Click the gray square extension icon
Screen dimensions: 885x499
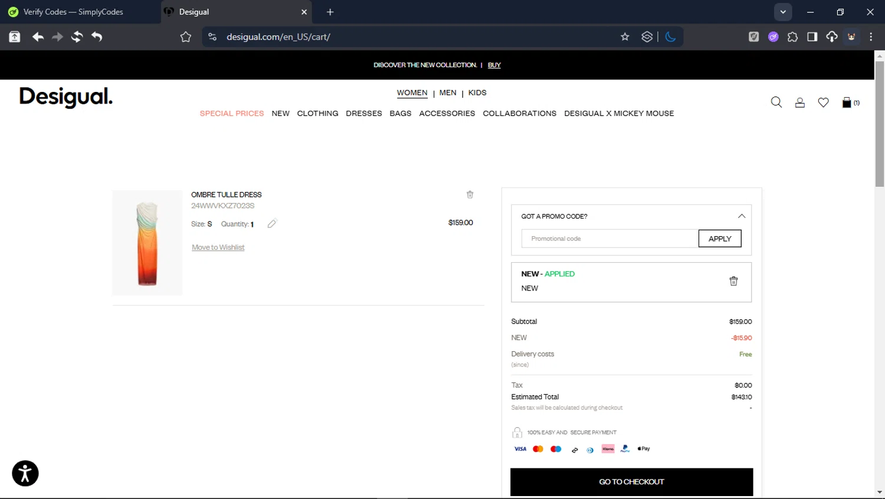pos(754,37)
